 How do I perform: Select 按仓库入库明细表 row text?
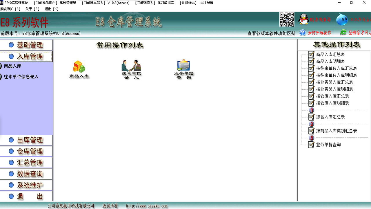coord(332,103)
